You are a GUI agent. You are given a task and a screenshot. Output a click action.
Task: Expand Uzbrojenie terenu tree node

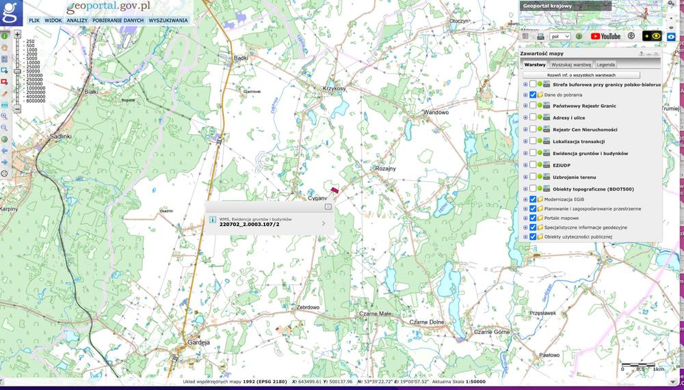(x=525, y=177)
